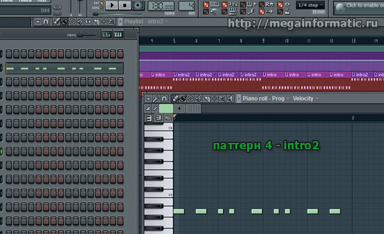Enable the portamento button in Piano roll

tap(155, 108)
